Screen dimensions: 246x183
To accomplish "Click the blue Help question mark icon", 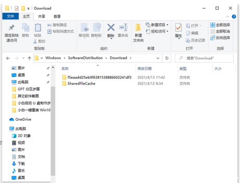I will coord(234,17).
